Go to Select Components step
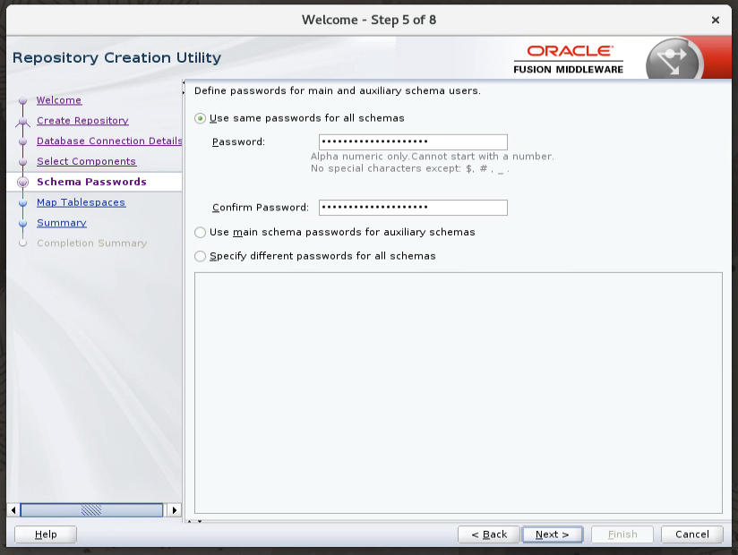The image size is (738, 555). click(x=87, y=161)
